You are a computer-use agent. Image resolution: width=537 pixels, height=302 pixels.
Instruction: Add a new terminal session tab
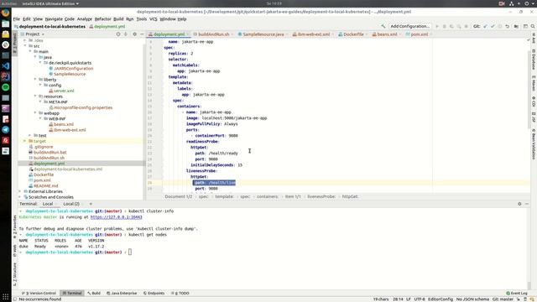pos(91,204)
